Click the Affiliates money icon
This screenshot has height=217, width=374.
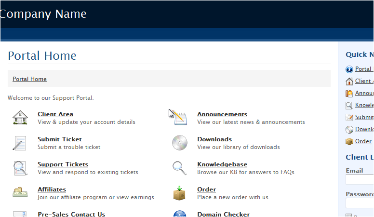(20, 192)
